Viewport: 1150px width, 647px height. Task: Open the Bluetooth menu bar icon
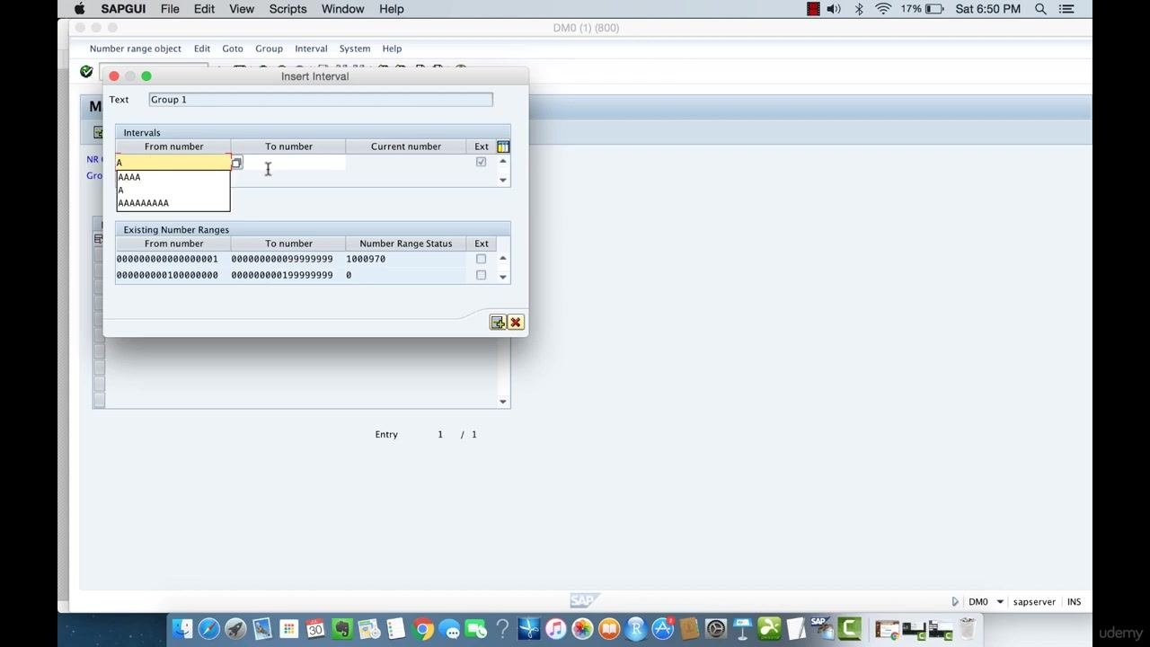(859, 9)
